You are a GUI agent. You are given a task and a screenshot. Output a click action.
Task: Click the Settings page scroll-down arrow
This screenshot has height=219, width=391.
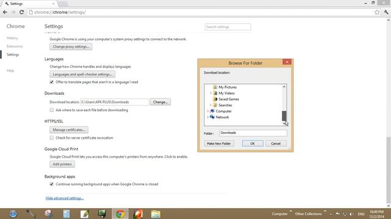[x=389, y=206]
